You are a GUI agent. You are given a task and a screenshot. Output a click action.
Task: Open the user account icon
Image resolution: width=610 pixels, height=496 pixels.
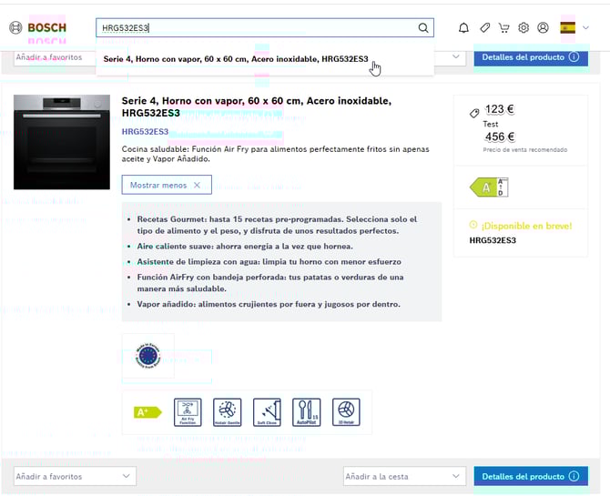(x=543, y=28)
